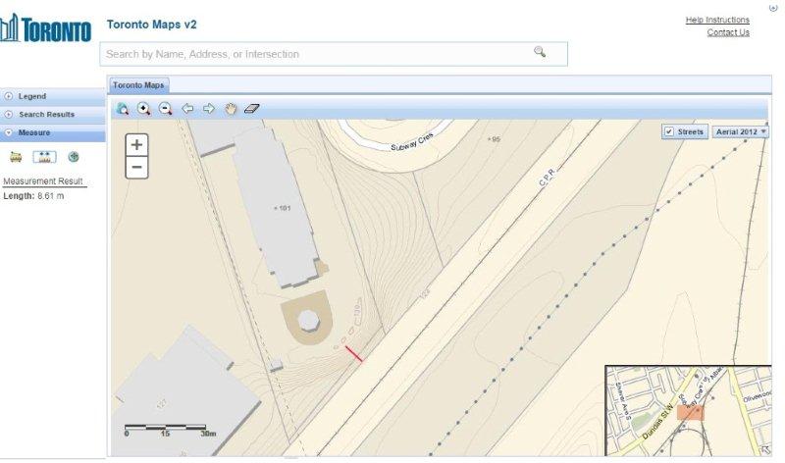
Task: Collapse the Measure panel
Action: click(33, 132)
